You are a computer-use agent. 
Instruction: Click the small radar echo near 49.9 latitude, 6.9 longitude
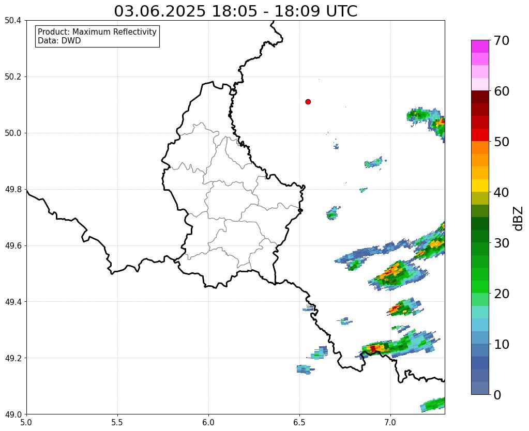(x=374, y=163)
